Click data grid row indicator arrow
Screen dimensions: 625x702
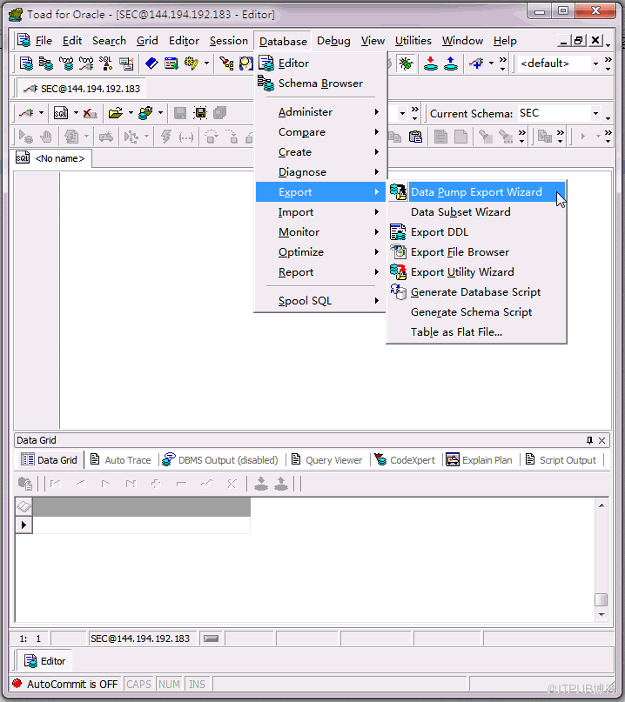[x=24, y=525]
